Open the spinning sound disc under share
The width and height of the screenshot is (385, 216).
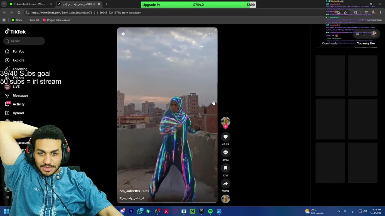pyautogui.click(x=225, y=199)
